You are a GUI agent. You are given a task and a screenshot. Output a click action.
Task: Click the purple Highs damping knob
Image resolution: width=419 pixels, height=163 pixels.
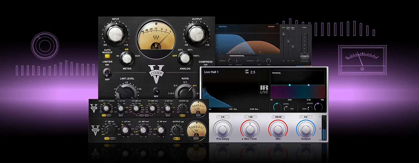tap(318, 107)
